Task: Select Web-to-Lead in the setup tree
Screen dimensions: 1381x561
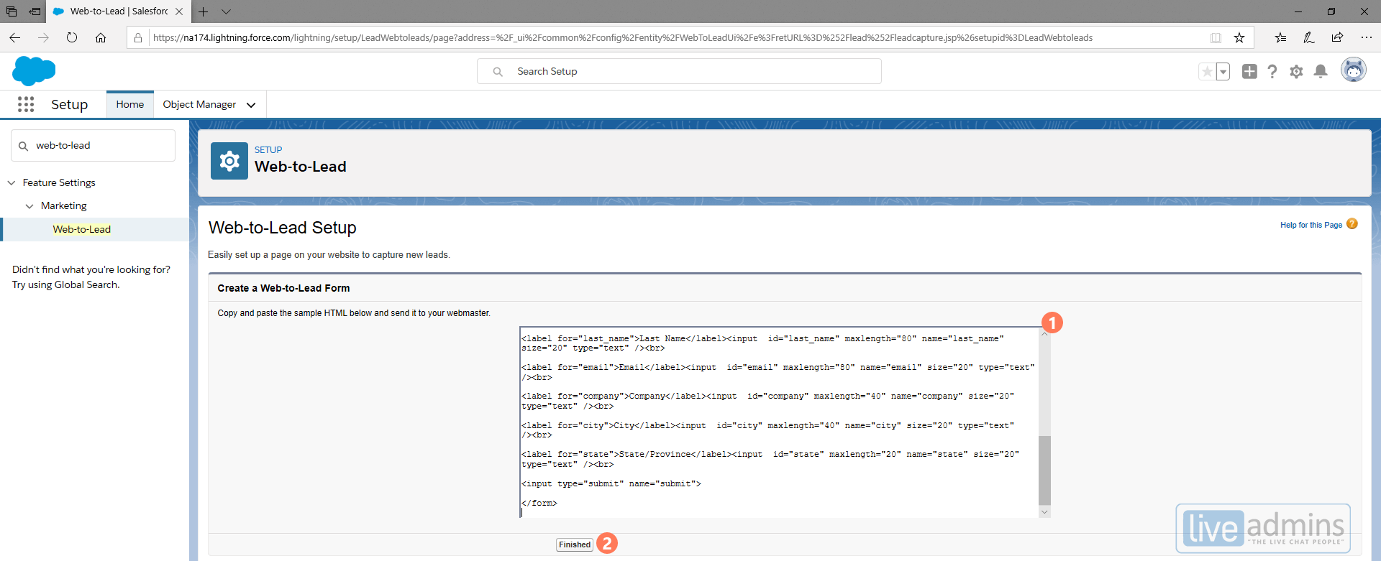Action: pyautogui.click(x=81, y=229)
